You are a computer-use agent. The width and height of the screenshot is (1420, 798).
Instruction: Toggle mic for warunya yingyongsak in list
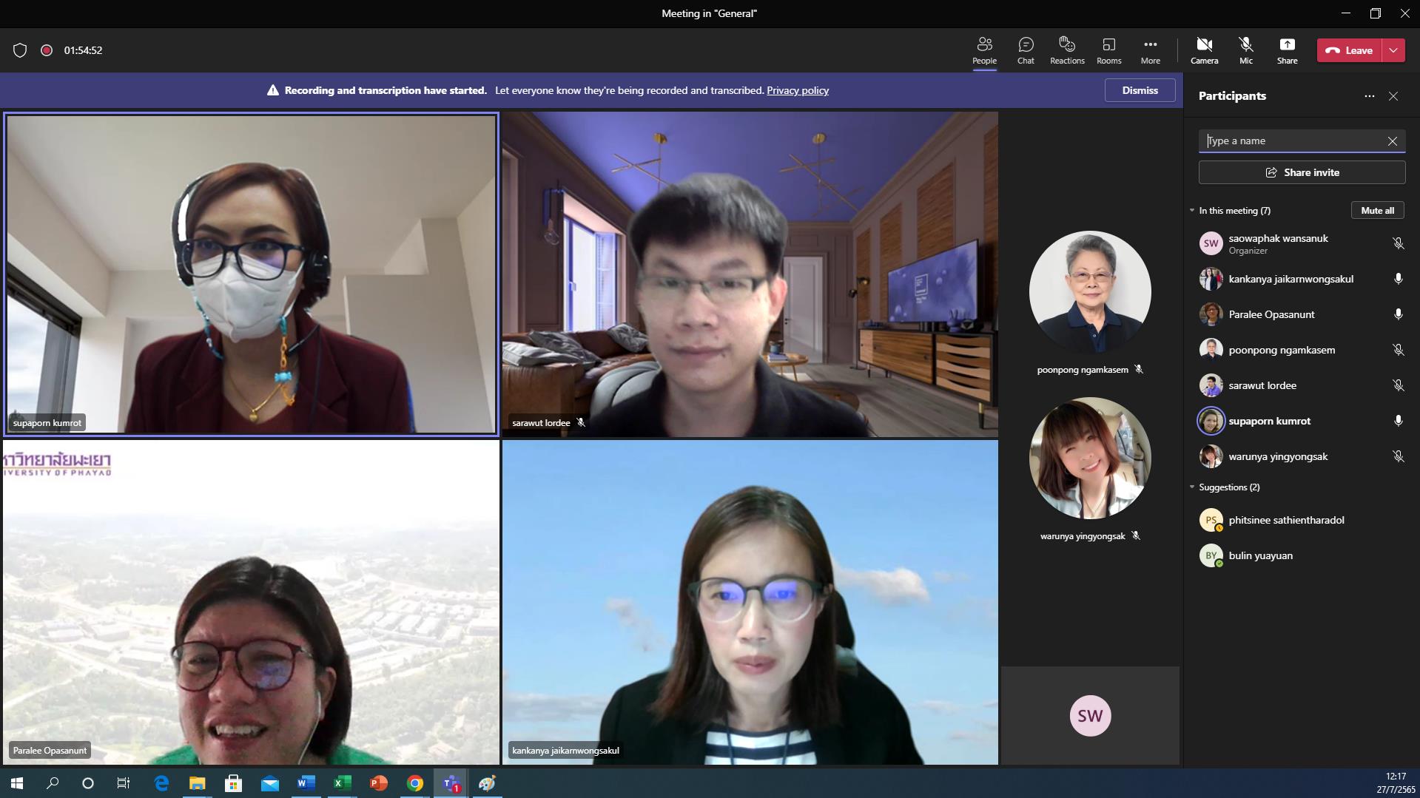click(x=1398, y=456)
